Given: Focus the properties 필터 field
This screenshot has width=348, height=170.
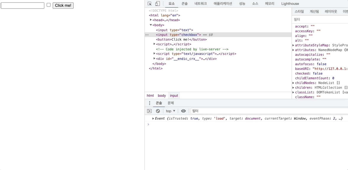Looking at the screenshot, I should tap(320, 19).
